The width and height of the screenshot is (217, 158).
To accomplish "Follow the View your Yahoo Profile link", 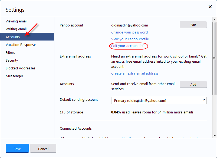I will point(130,39).
